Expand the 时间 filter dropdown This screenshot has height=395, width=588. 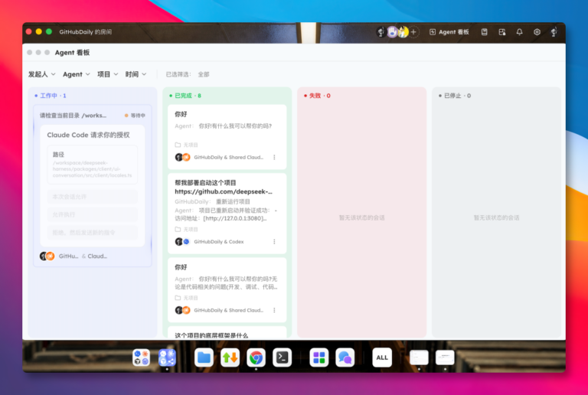pos(136,74)
